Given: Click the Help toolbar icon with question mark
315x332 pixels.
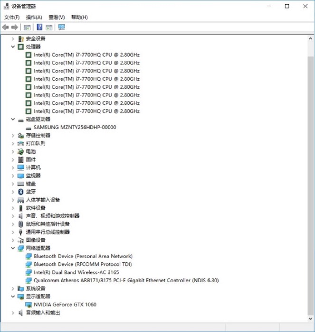Looking at the screenshot, I should tap(39, 27).
